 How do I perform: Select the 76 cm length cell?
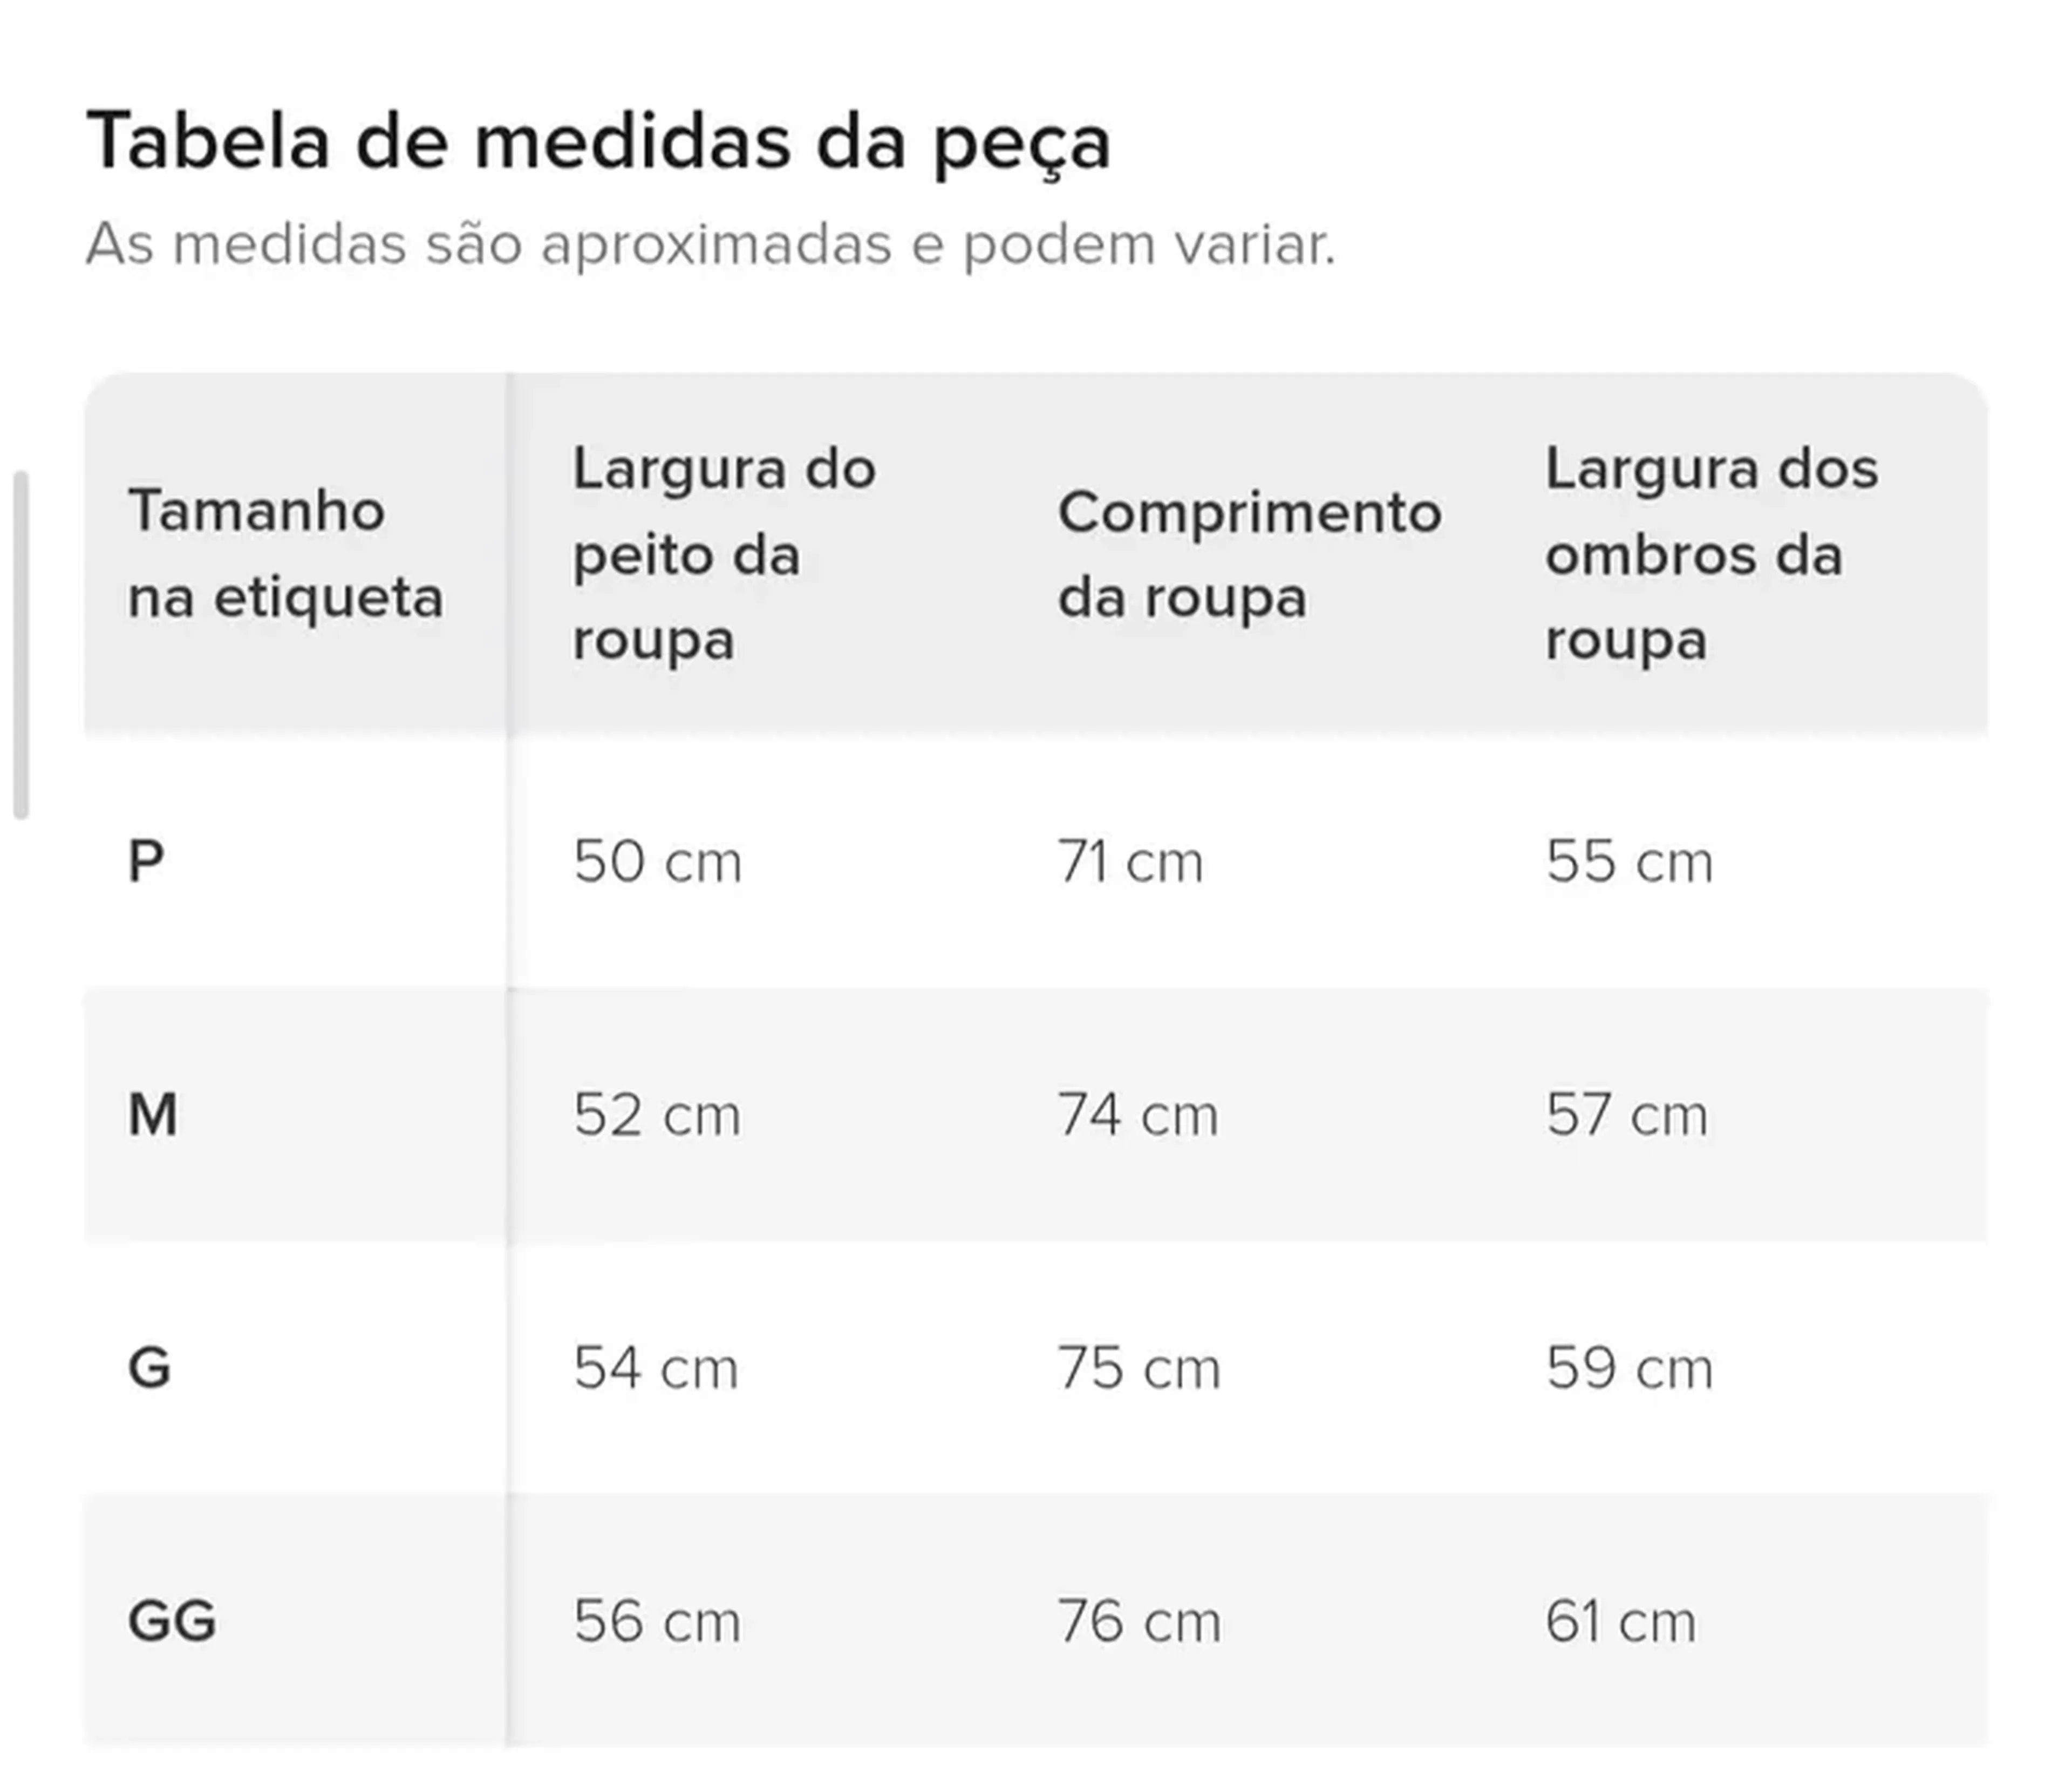(1139, 1621)
